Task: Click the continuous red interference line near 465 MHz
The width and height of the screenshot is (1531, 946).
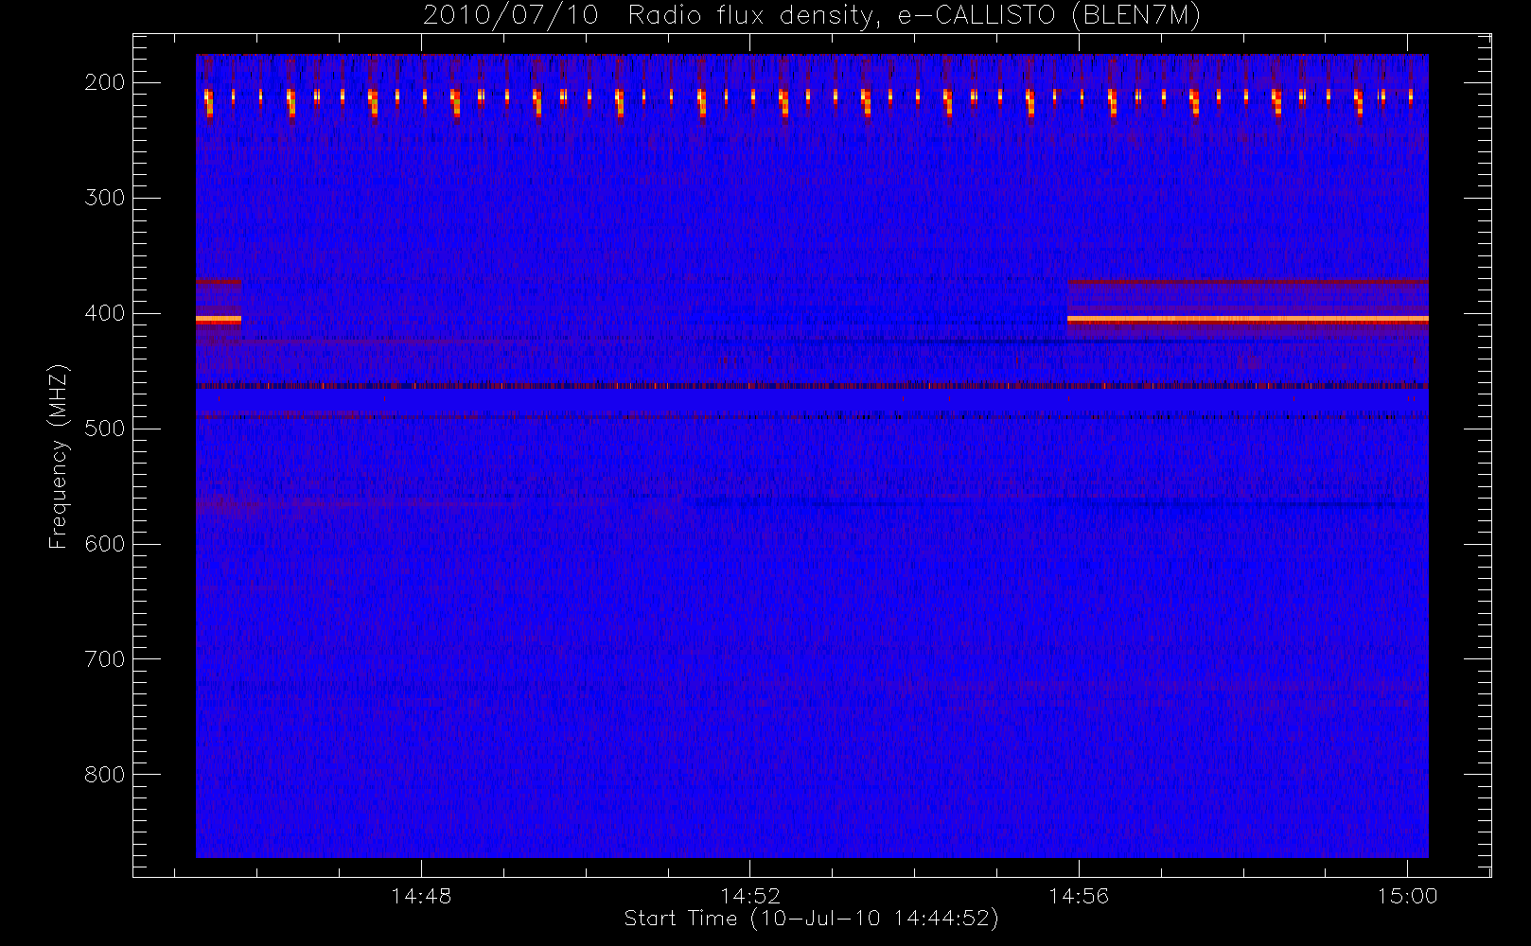Action: [812, 386]
